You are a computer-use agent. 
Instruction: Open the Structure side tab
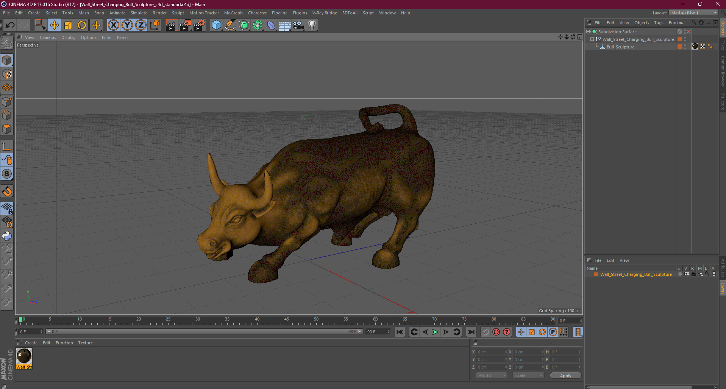pos(723,101)
